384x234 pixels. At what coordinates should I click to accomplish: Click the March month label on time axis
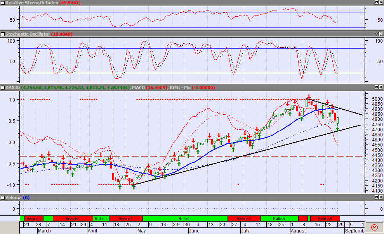click(44, 231)
